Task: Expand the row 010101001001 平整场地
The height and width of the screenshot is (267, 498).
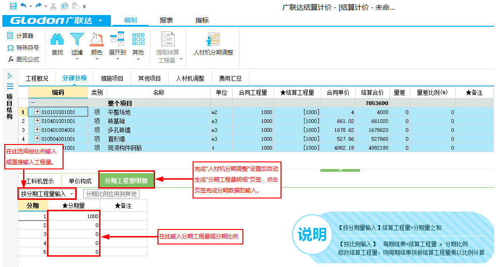Action: (37, 112)
